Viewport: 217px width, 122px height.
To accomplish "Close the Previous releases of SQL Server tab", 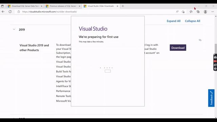I will 79,6.
